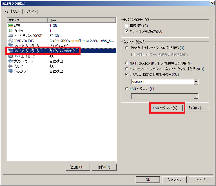216x186 pixels.
Task: Select カスタム: 特定の仮想ネットワーク(U) radio
Action: click(x=127, y=74)
